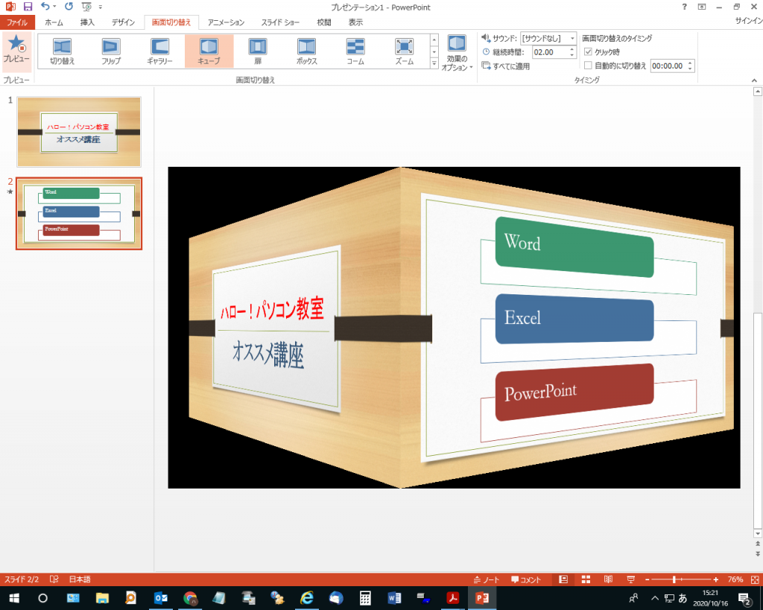
Task: Switch to Slide Sorter view icon
Action: click(586, 579)
